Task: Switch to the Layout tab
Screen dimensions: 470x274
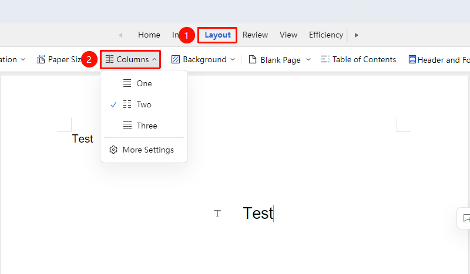Action: click(x=217, y=35)
